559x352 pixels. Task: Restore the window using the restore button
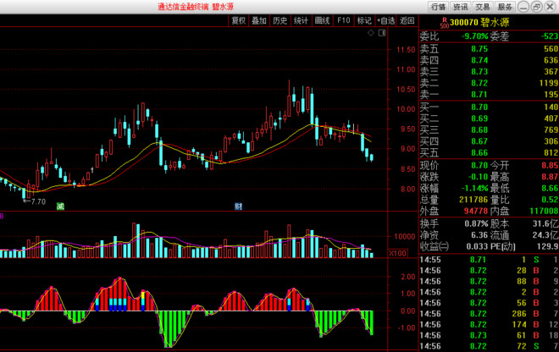pos(536,7)
